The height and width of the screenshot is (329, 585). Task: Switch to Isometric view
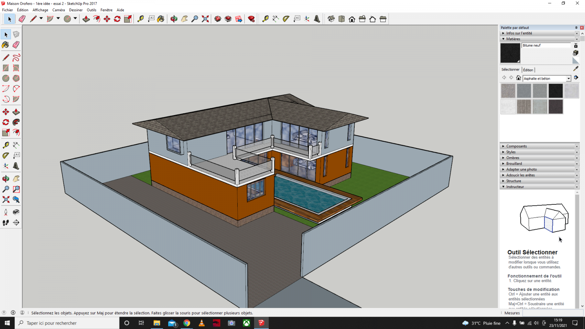[331, 19]
